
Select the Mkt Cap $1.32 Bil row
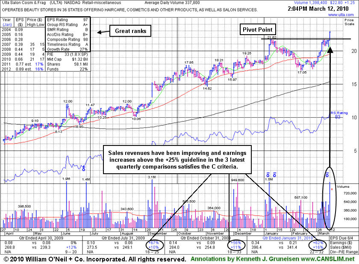68,59
